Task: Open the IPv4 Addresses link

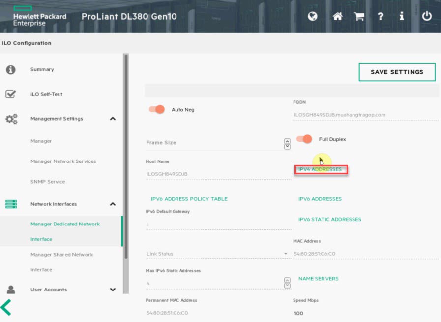Action: (320, 169)
